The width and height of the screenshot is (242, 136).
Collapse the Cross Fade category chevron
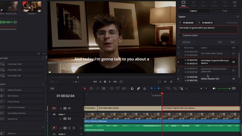43,58
